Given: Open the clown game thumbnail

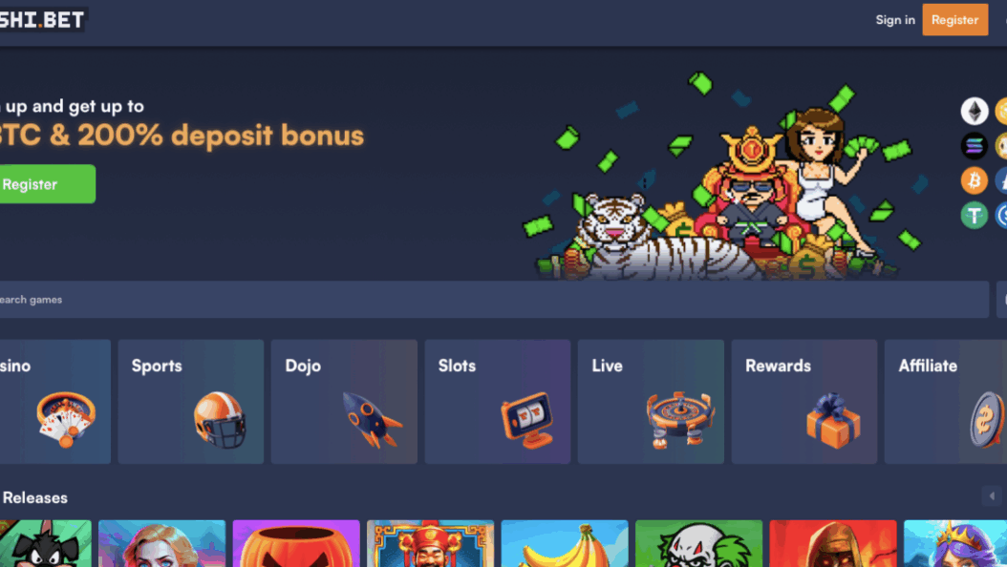Looking at the screenshot, I should click(698, 543).
